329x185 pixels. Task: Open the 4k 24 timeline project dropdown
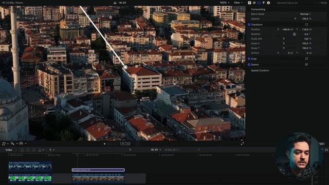coord(156,150)
